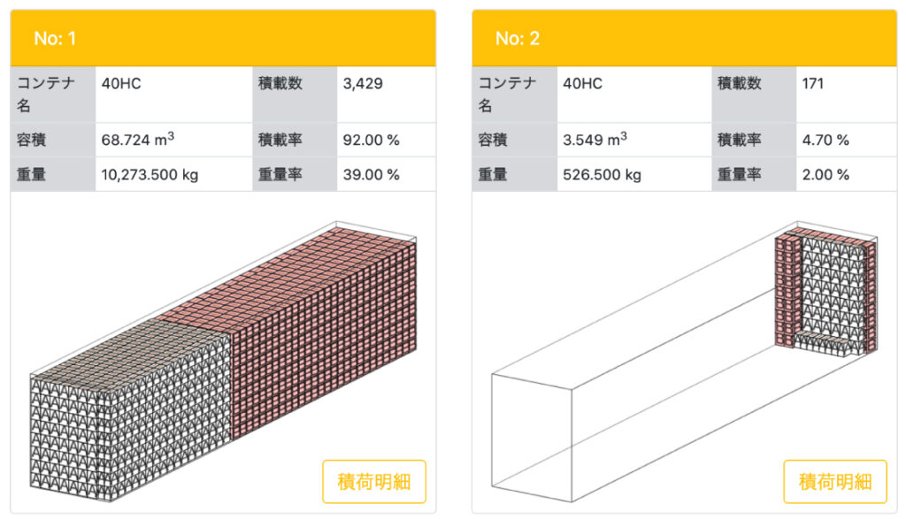Click the 39.00 % weight rate value
This screenshot has width=906, height=519.
372,174
